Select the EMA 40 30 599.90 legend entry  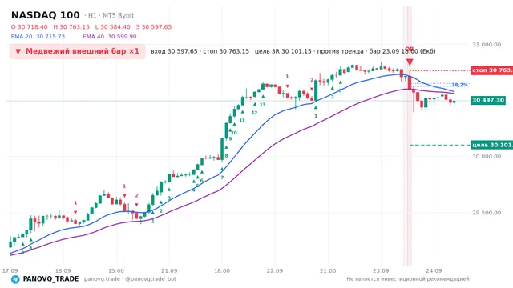click(110, 37)
